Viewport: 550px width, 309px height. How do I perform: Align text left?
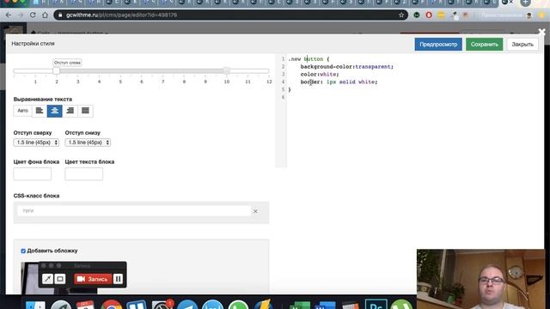point(40,111)
